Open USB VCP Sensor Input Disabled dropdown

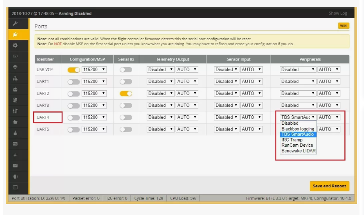pyautogui.click(x=227, y=69)
